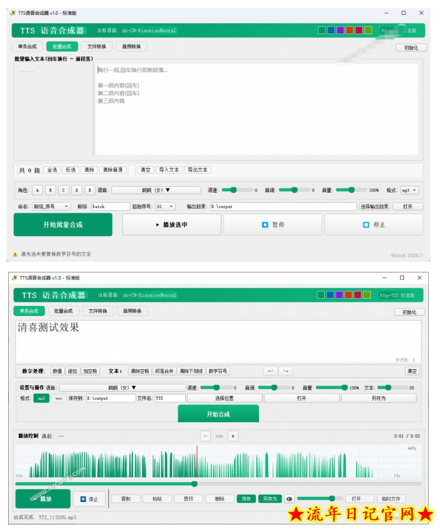Expand the 起始序号 01 dropdown
The image size is (440, 530).
[165, 206]
